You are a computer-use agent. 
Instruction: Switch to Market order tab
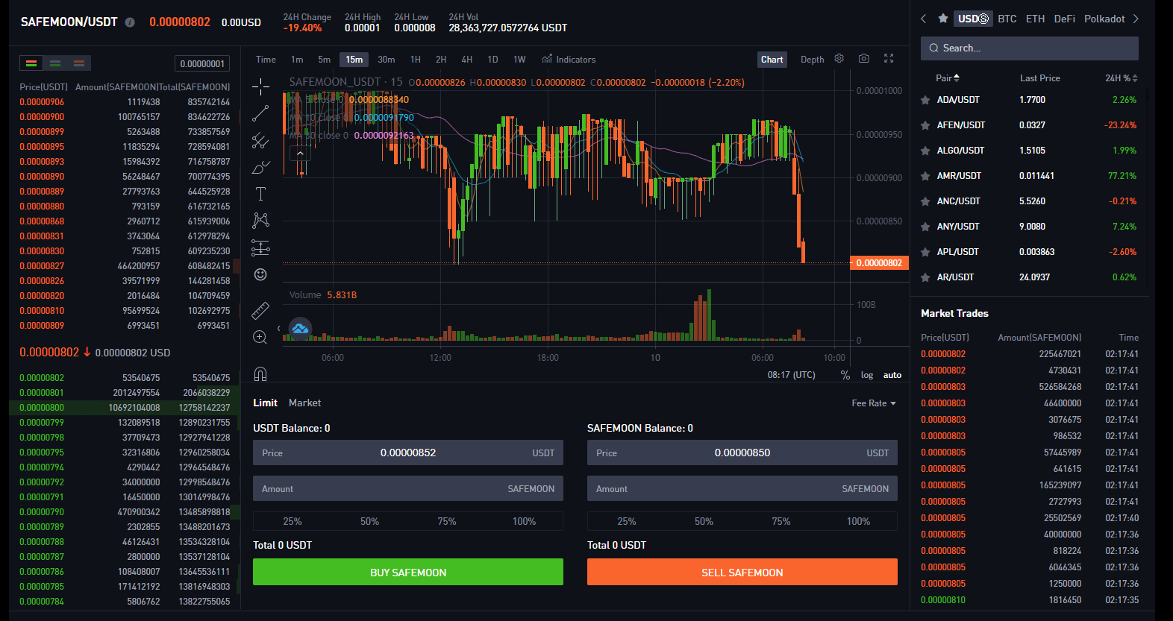(304, 403)
